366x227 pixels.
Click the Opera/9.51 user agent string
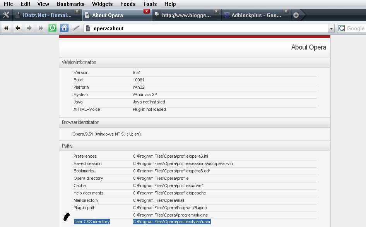tap(106, 134)
